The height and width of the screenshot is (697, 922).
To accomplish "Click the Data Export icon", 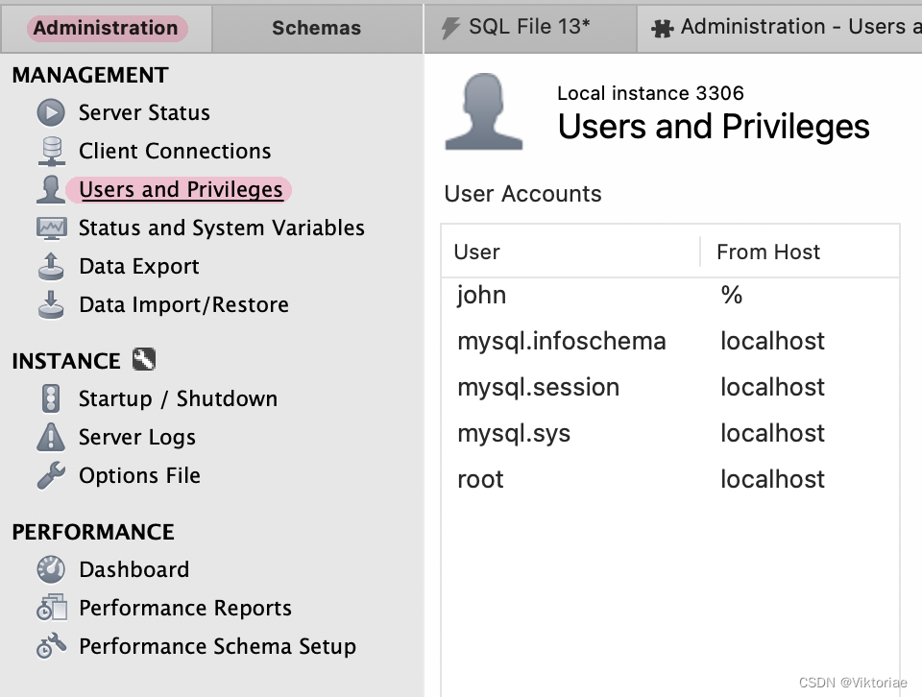I will click(50, 267).
